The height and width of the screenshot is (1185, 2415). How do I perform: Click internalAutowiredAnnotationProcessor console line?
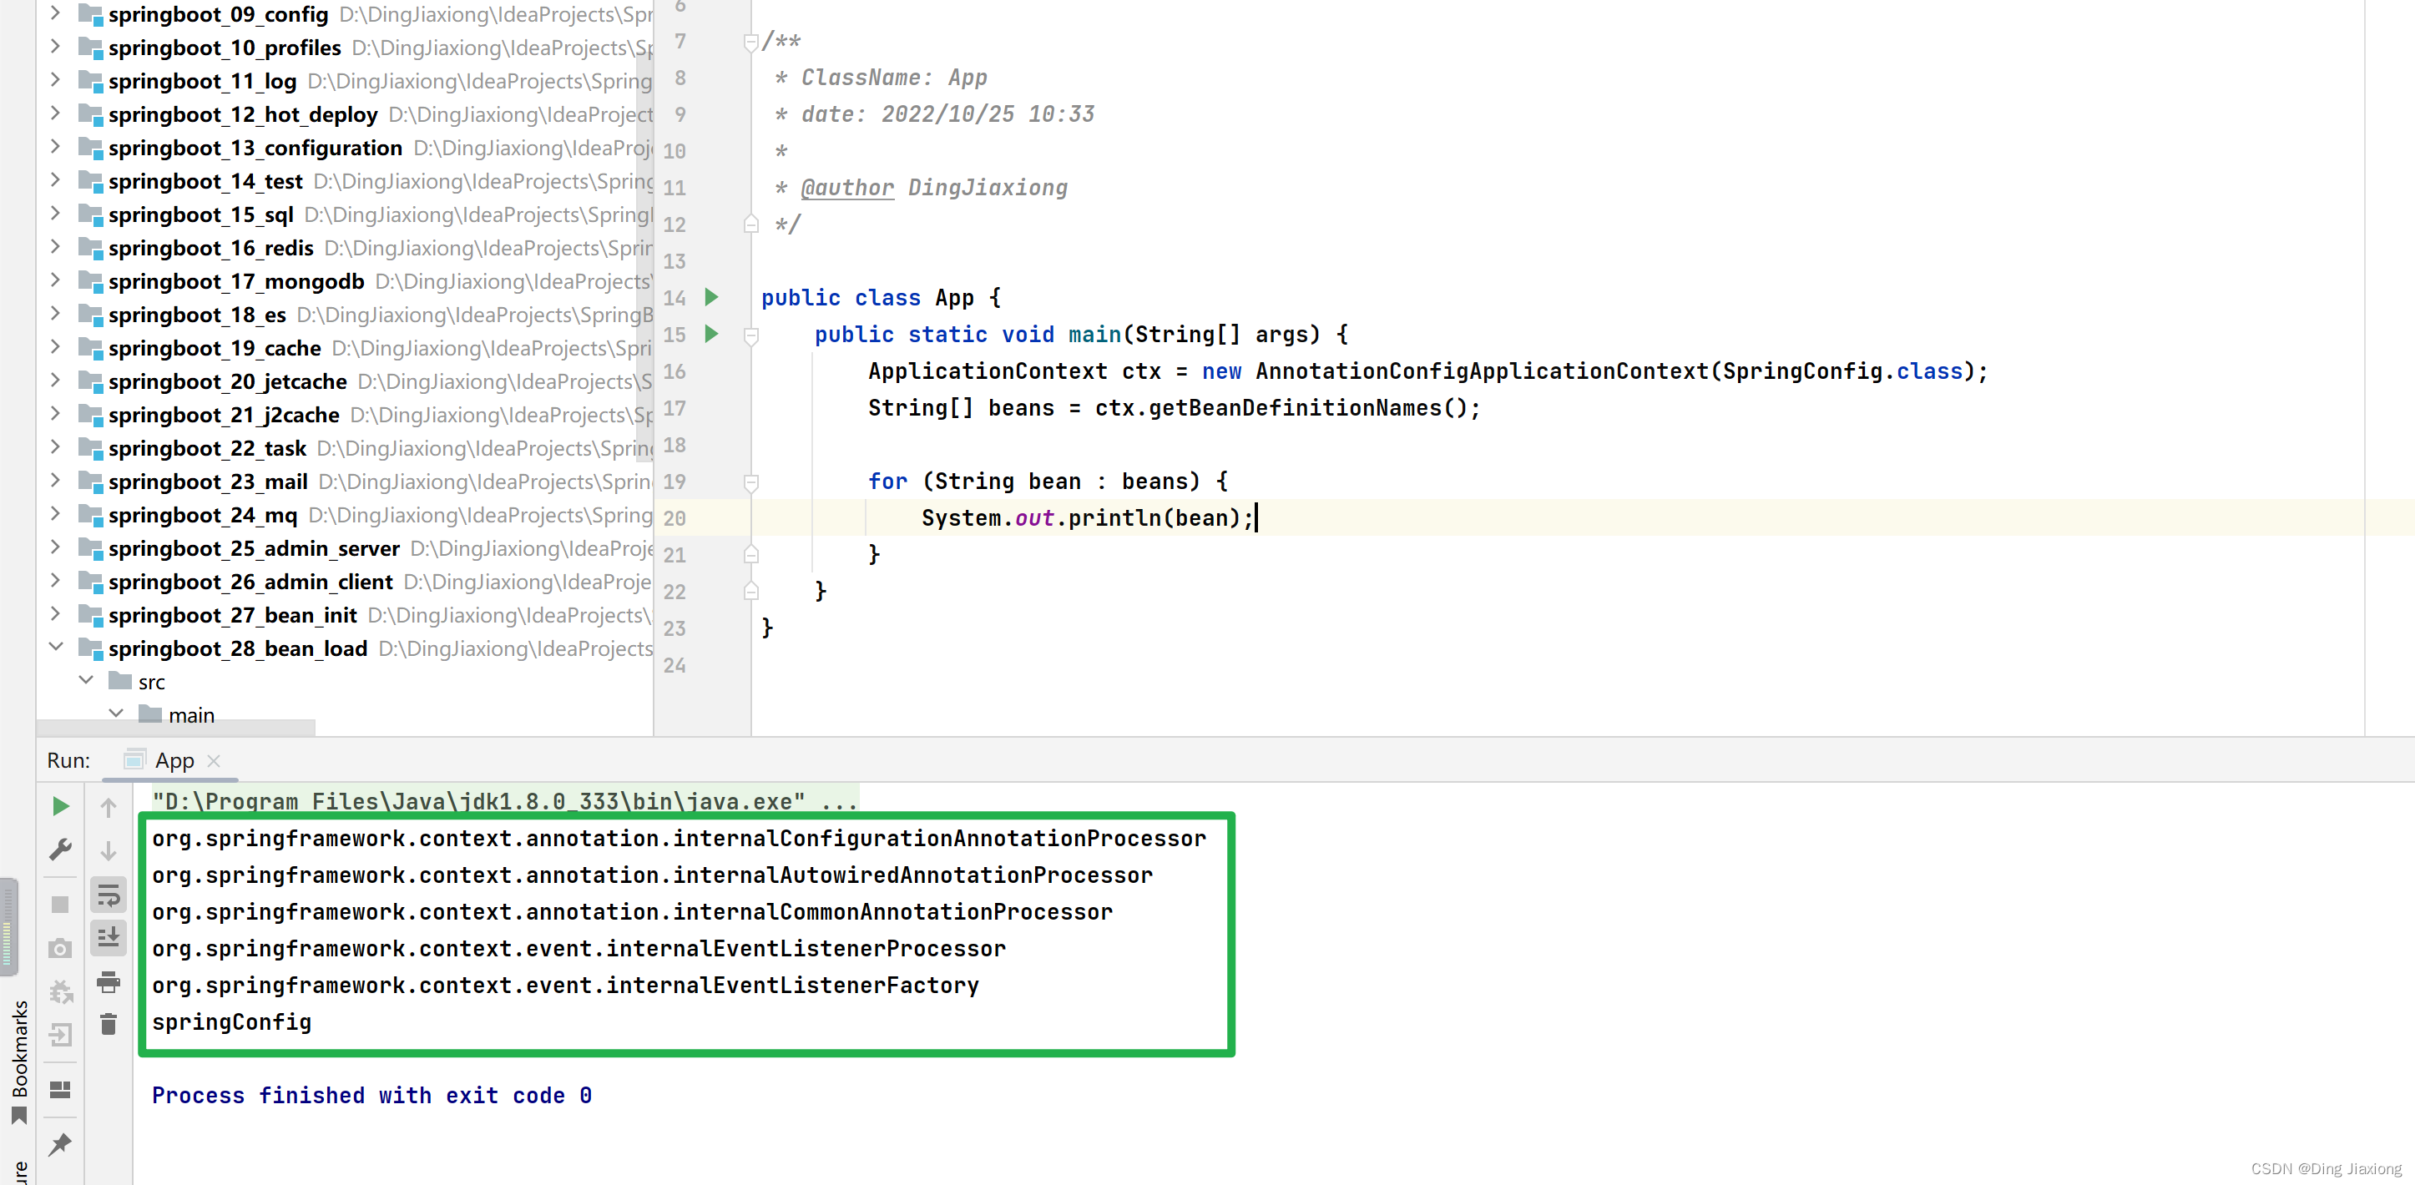653,875
